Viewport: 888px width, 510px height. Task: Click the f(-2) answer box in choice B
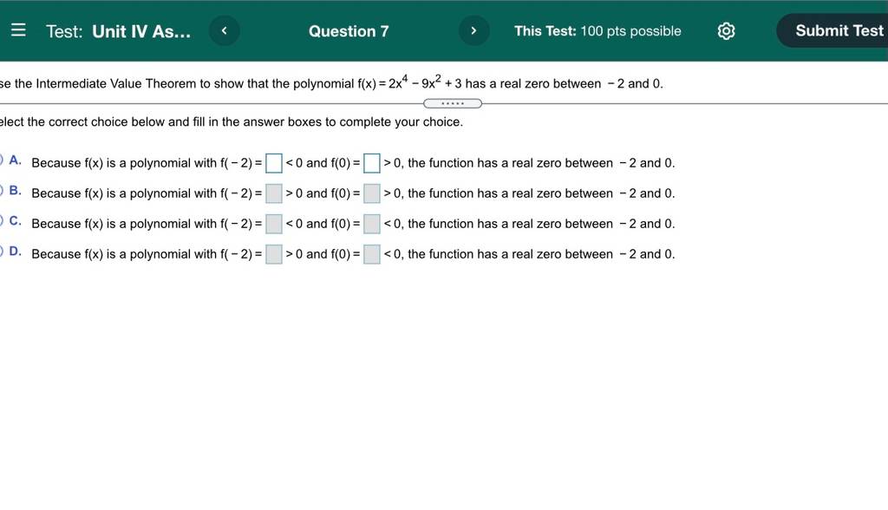coord(273,193)
